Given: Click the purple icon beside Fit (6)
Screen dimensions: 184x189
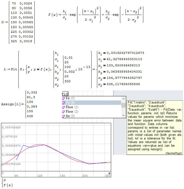Looking at the screenshot, I should click(x=63, y=103).
